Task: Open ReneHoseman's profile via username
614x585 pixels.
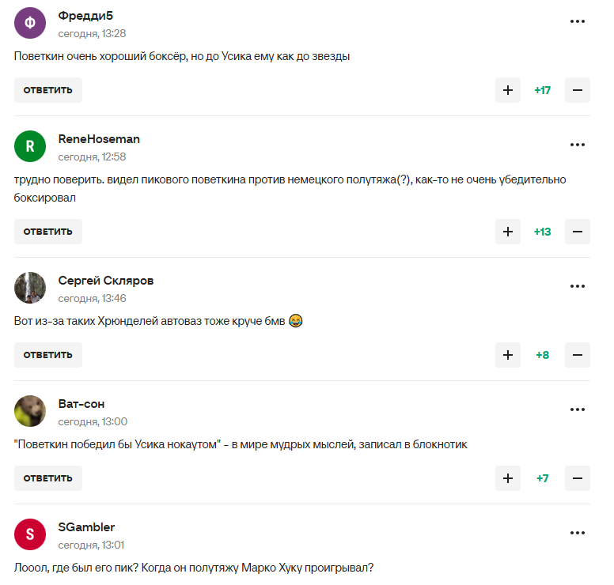Action: click(99, 139)
